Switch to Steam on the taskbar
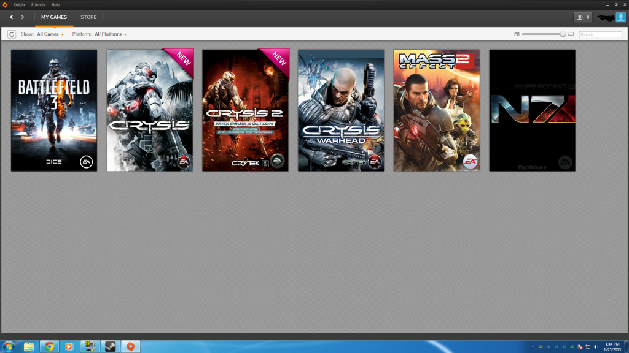 tap(110, 347)
